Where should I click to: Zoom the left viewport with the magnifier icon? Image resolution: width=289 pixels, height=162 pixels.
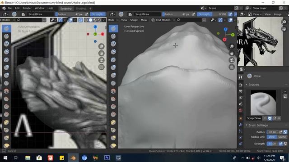pos(101,46)
